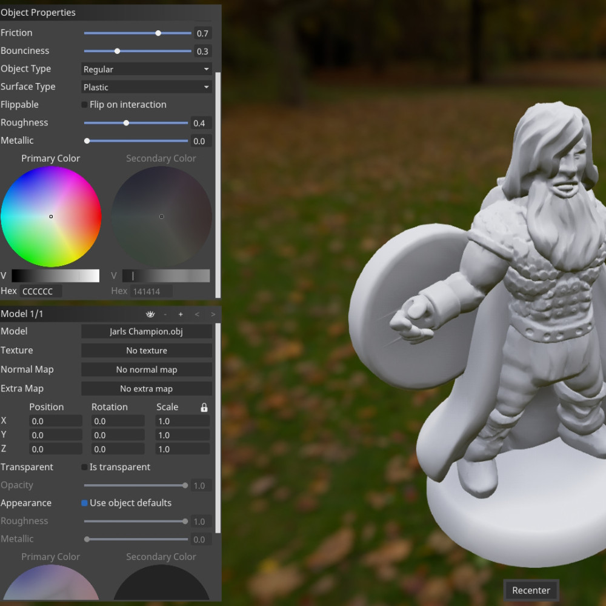The image size is (606, 606).
Task: Click the Model panel scrollbar
Action: (218, 428)
